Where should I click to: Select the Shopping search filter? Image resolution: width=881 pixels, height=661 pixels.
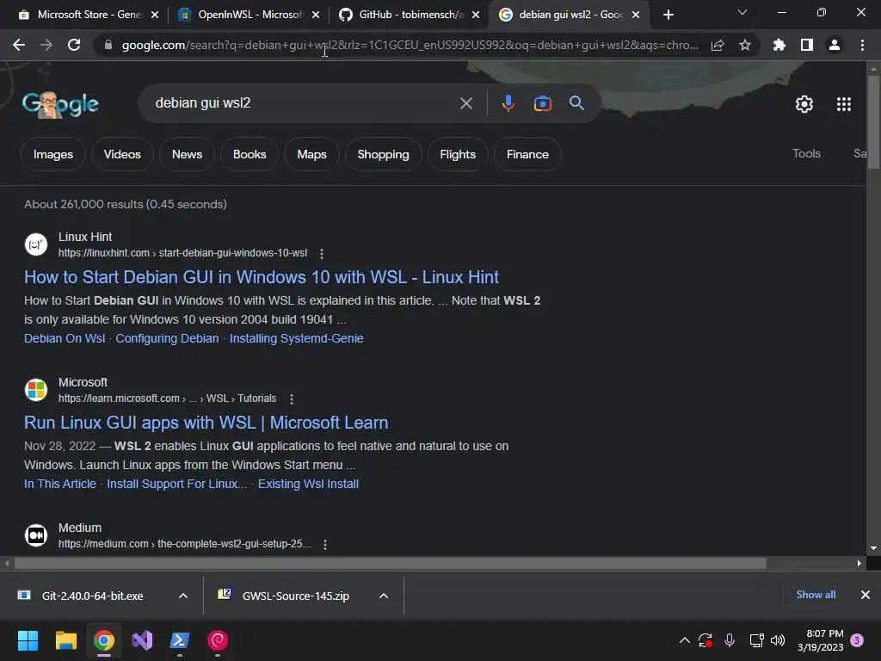click(x=383, y=155)
